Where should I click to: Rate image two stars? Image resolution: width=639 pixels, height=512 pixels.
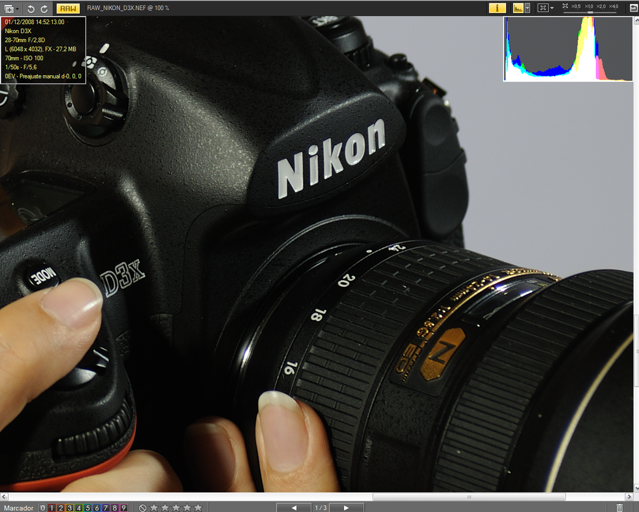pos(165,508)
